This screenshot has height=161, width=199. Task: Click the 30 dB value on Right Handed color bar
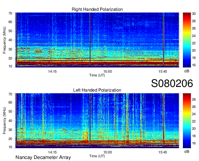click(194, 14)
